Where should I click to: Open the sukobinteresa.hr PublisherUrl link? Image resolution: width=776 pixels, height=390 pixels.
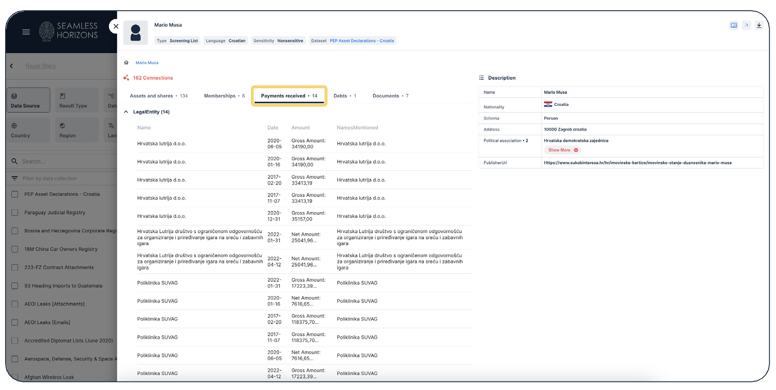638,163
